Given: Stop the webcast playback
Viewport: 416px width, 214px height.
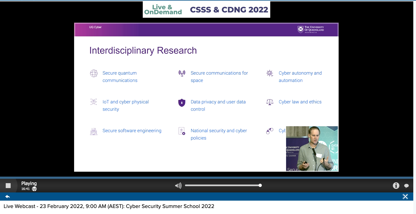Looking at the screenshot, I should point(8,186).
